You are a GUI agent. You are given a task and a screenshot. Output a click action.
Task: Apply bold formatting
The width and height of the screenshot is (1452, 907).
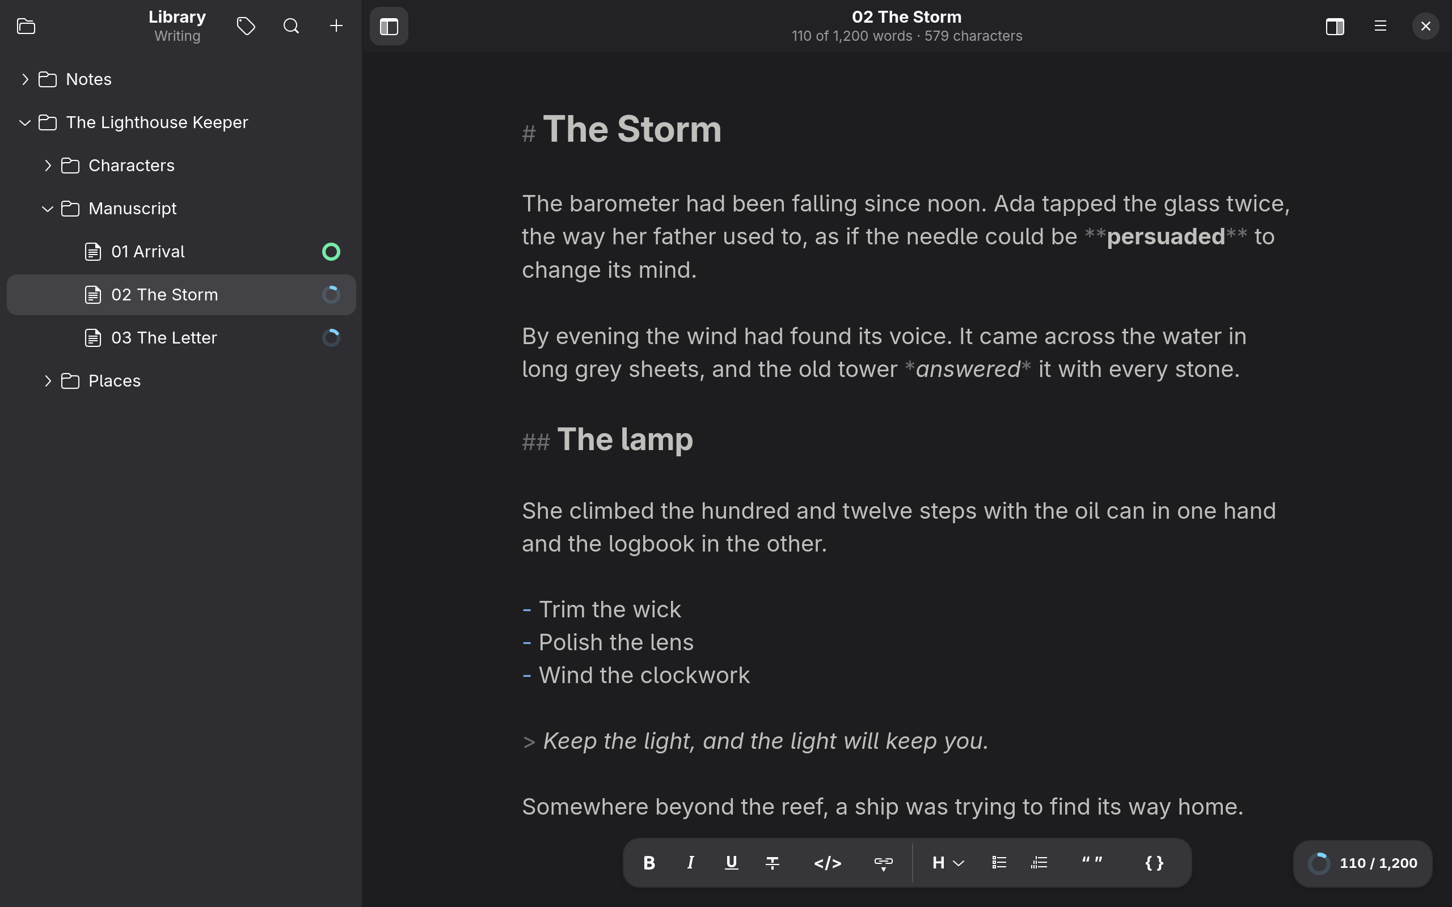(649, 863)
